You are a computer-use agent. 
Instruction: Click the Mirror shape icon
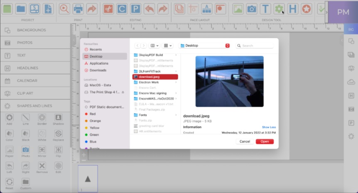(42, 150)
